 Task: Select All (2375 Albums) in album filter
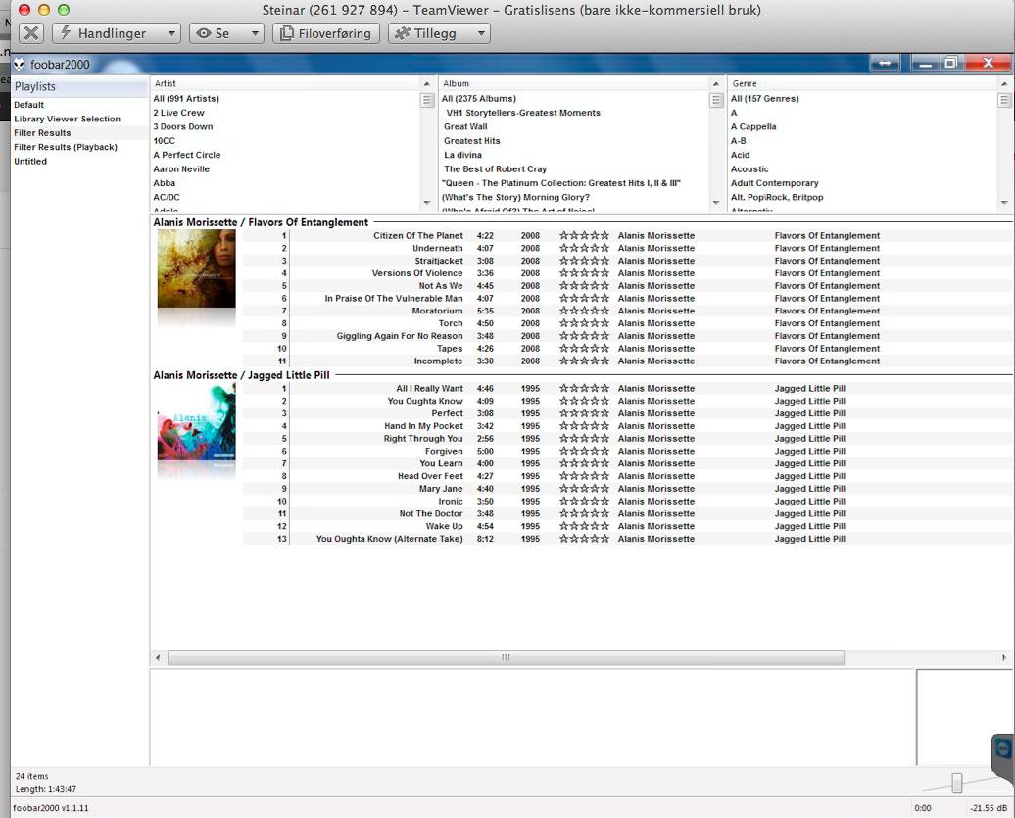(x=479, y=99)
